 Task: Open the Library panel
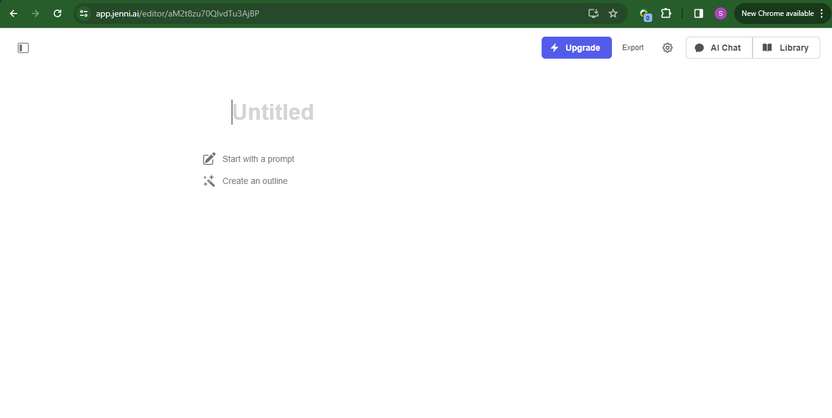pyautogui.click(x=786, y=48)
